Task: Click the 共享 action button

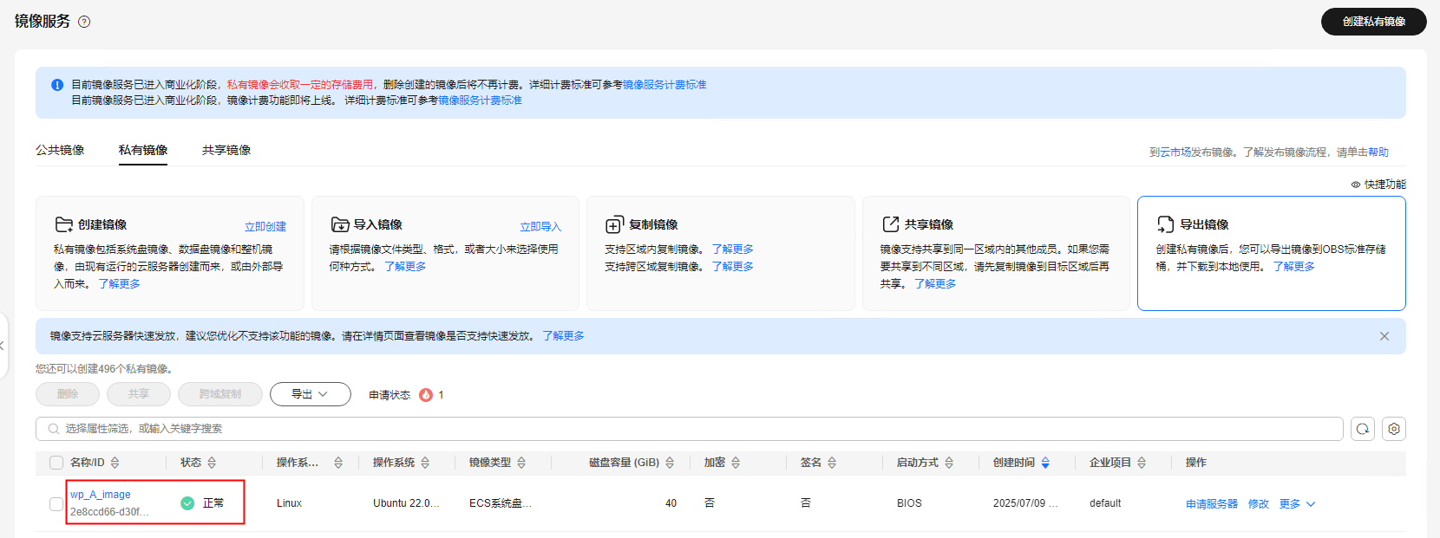Action: (x=139, y=394)
